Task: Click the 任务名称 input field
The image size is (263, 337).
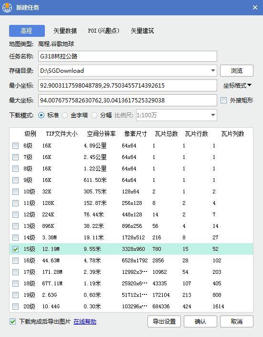Action: (127, 56)
